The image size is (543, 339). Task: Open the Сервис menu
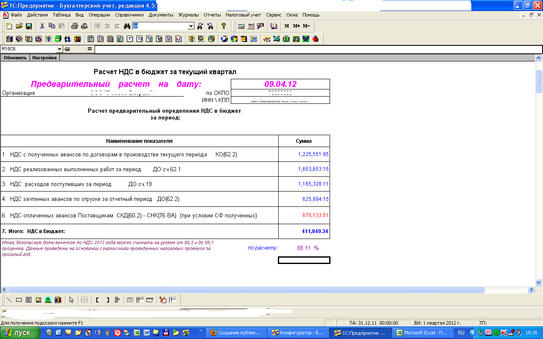coord(274,15)
